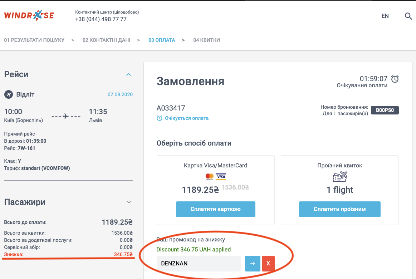This screenshot has width=416, height=279.
Task: Collapse the Рейси section chevron
Action: point(129,74)
